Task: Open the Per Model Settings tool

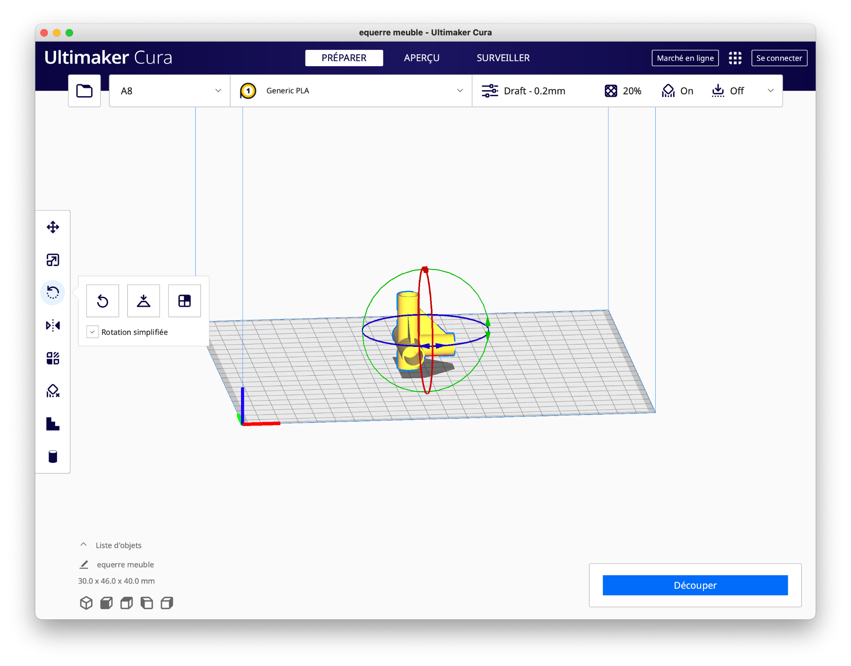Action: (x=53, y=358)
